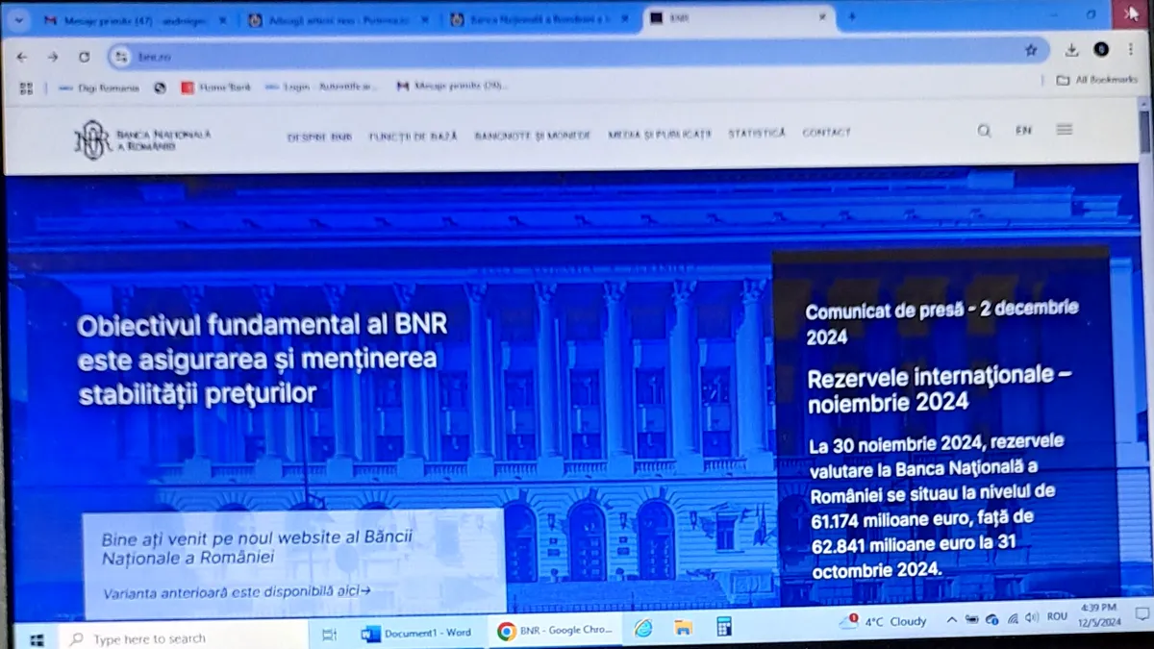Screen dimensions: 1154x649
Task: Open the 4°C Cloudy weather widget
Action: [883, 622]
